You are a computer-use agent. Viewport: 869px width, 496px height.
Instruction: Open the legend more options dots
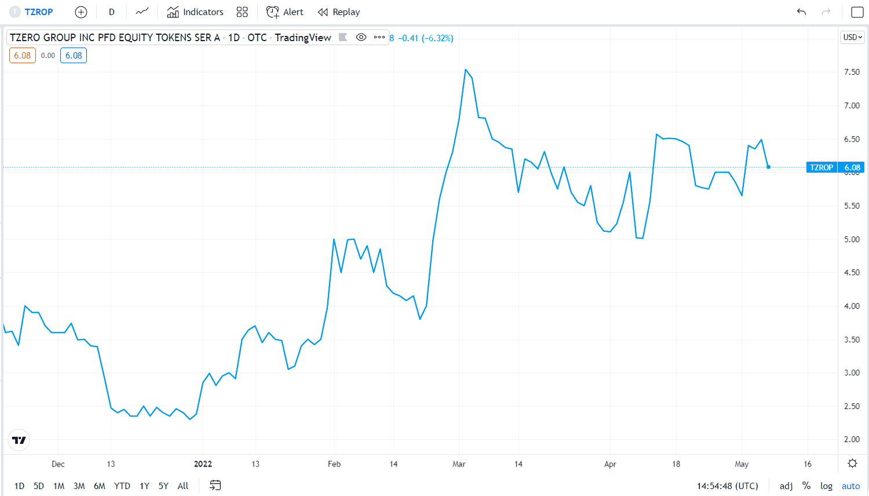379,37
